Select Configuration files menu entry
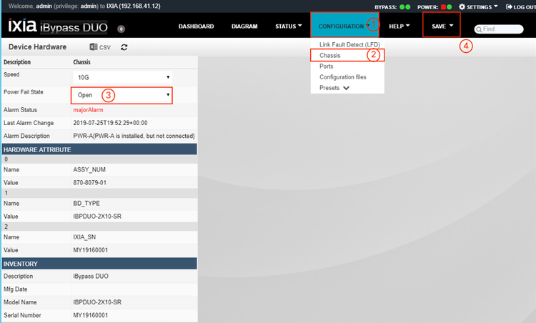536x323 pixels. click(x=343, y=77)
